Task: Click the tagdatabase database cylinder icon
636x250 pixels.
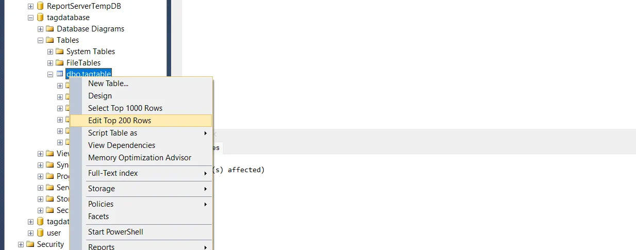Action: point(40,18)
